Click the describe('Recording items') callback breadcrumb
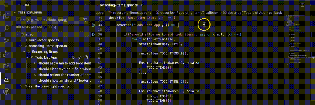This screenshot has height=105, width=315. [187, 13]
